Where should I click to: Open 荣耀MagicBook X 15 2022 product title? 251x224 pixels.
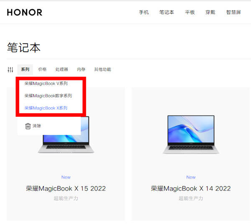pyautogui.click(x=66, y=189)
